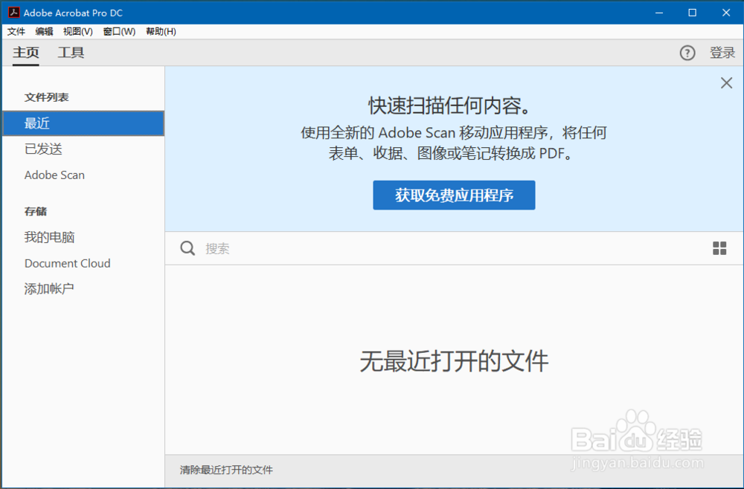Open the 编辑 menu
The image size is (744, 489).
click(x=44, y=31)
